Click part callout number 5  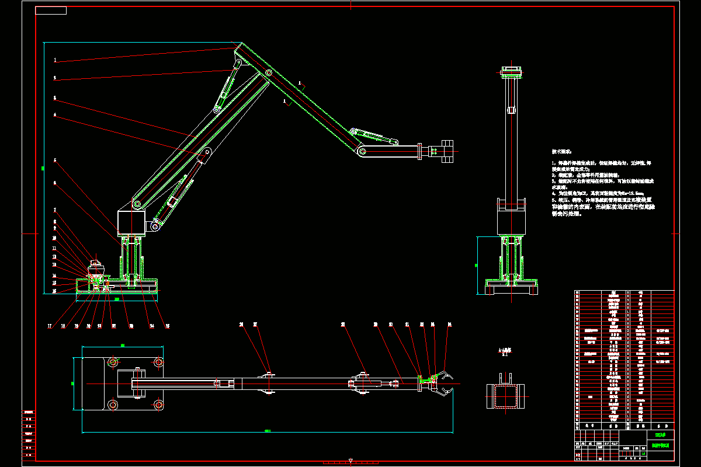pos(55,160)
